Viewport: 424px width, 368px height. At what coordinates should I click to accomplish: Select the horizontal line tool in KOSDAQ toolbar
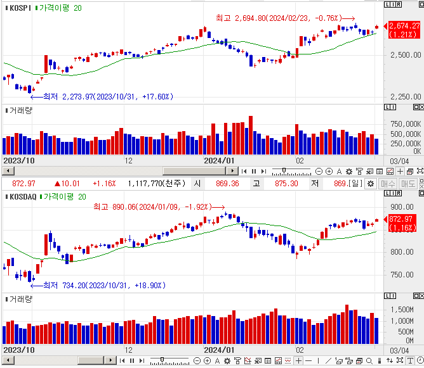[308, 360]
